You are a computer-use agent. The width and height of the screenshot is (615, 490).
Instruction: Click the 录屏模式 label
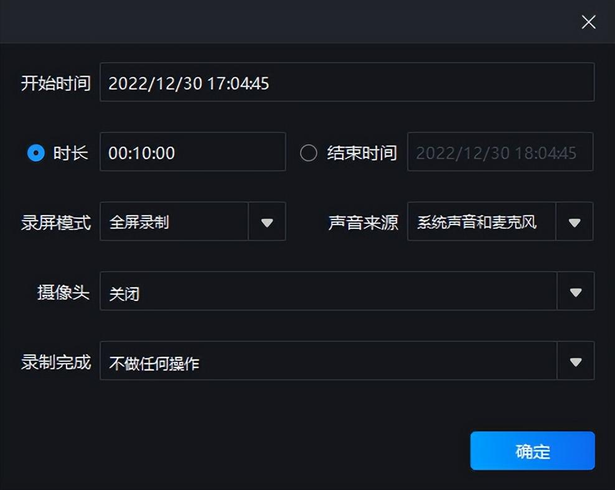pyautogui.click(x=56, y=223)
